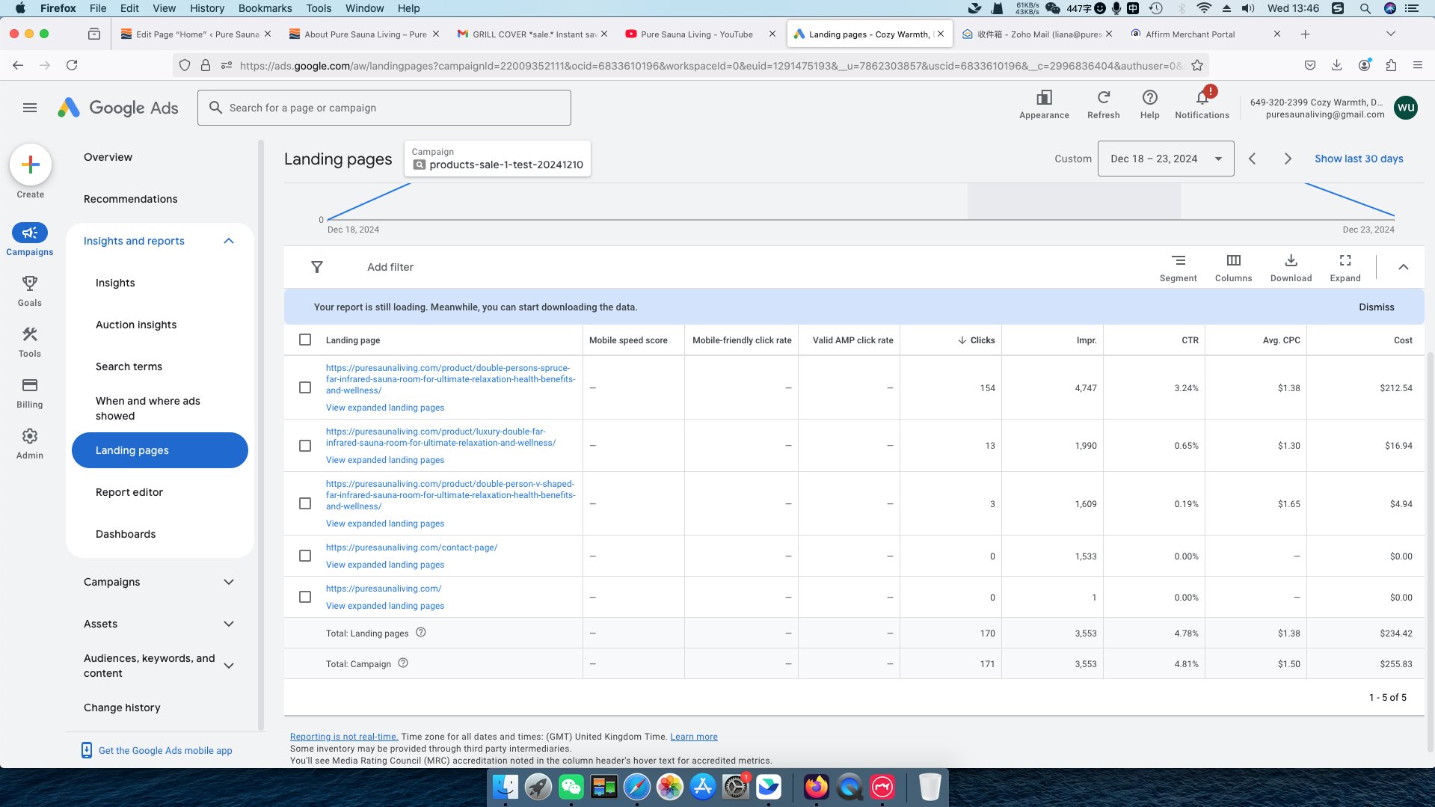
Task: Click the Show last 30 days link
Action: [x=1358, y=159]
